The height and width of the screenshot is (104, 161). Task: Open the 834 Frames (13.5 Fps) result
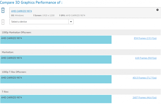(145, 38)
